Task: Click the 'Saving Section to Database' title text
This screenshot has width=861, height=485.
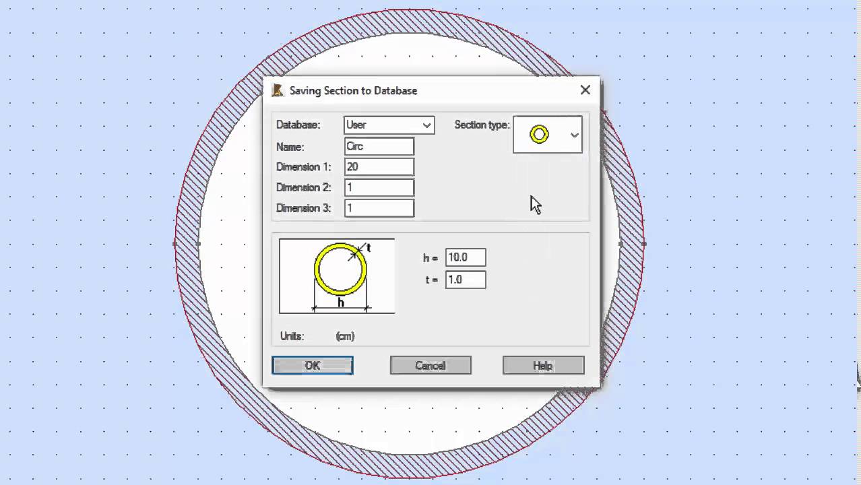Action: (x=353, y=90)
